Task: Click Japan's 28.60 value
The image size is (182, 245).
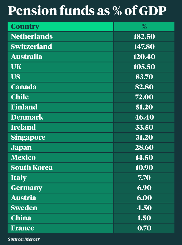Action: tap(144, 147)
